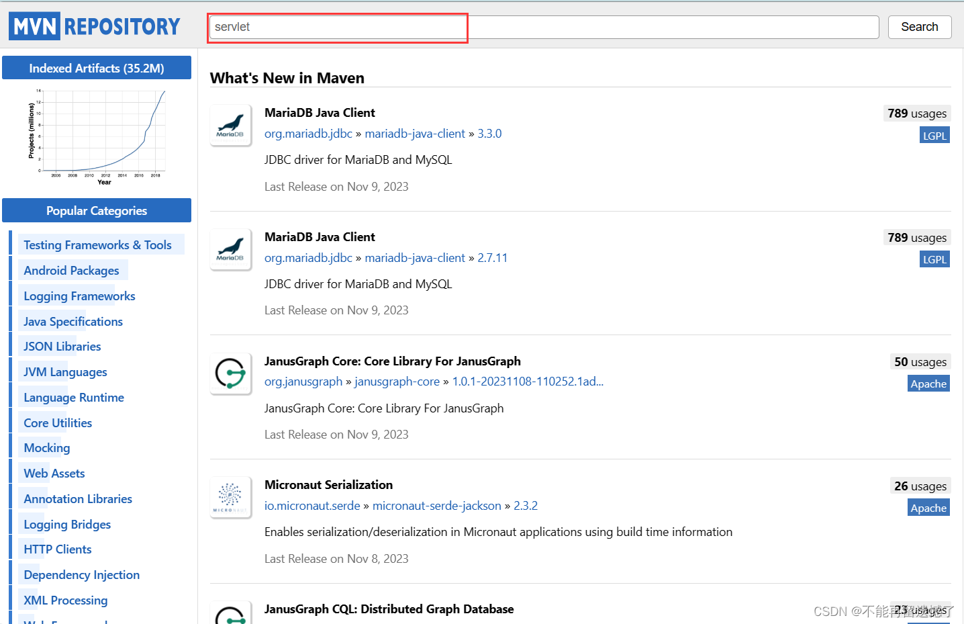Image resolution: width=964 pixels, height=624 pixels.
Task: Open Mocking category
Action: [47, 448]
